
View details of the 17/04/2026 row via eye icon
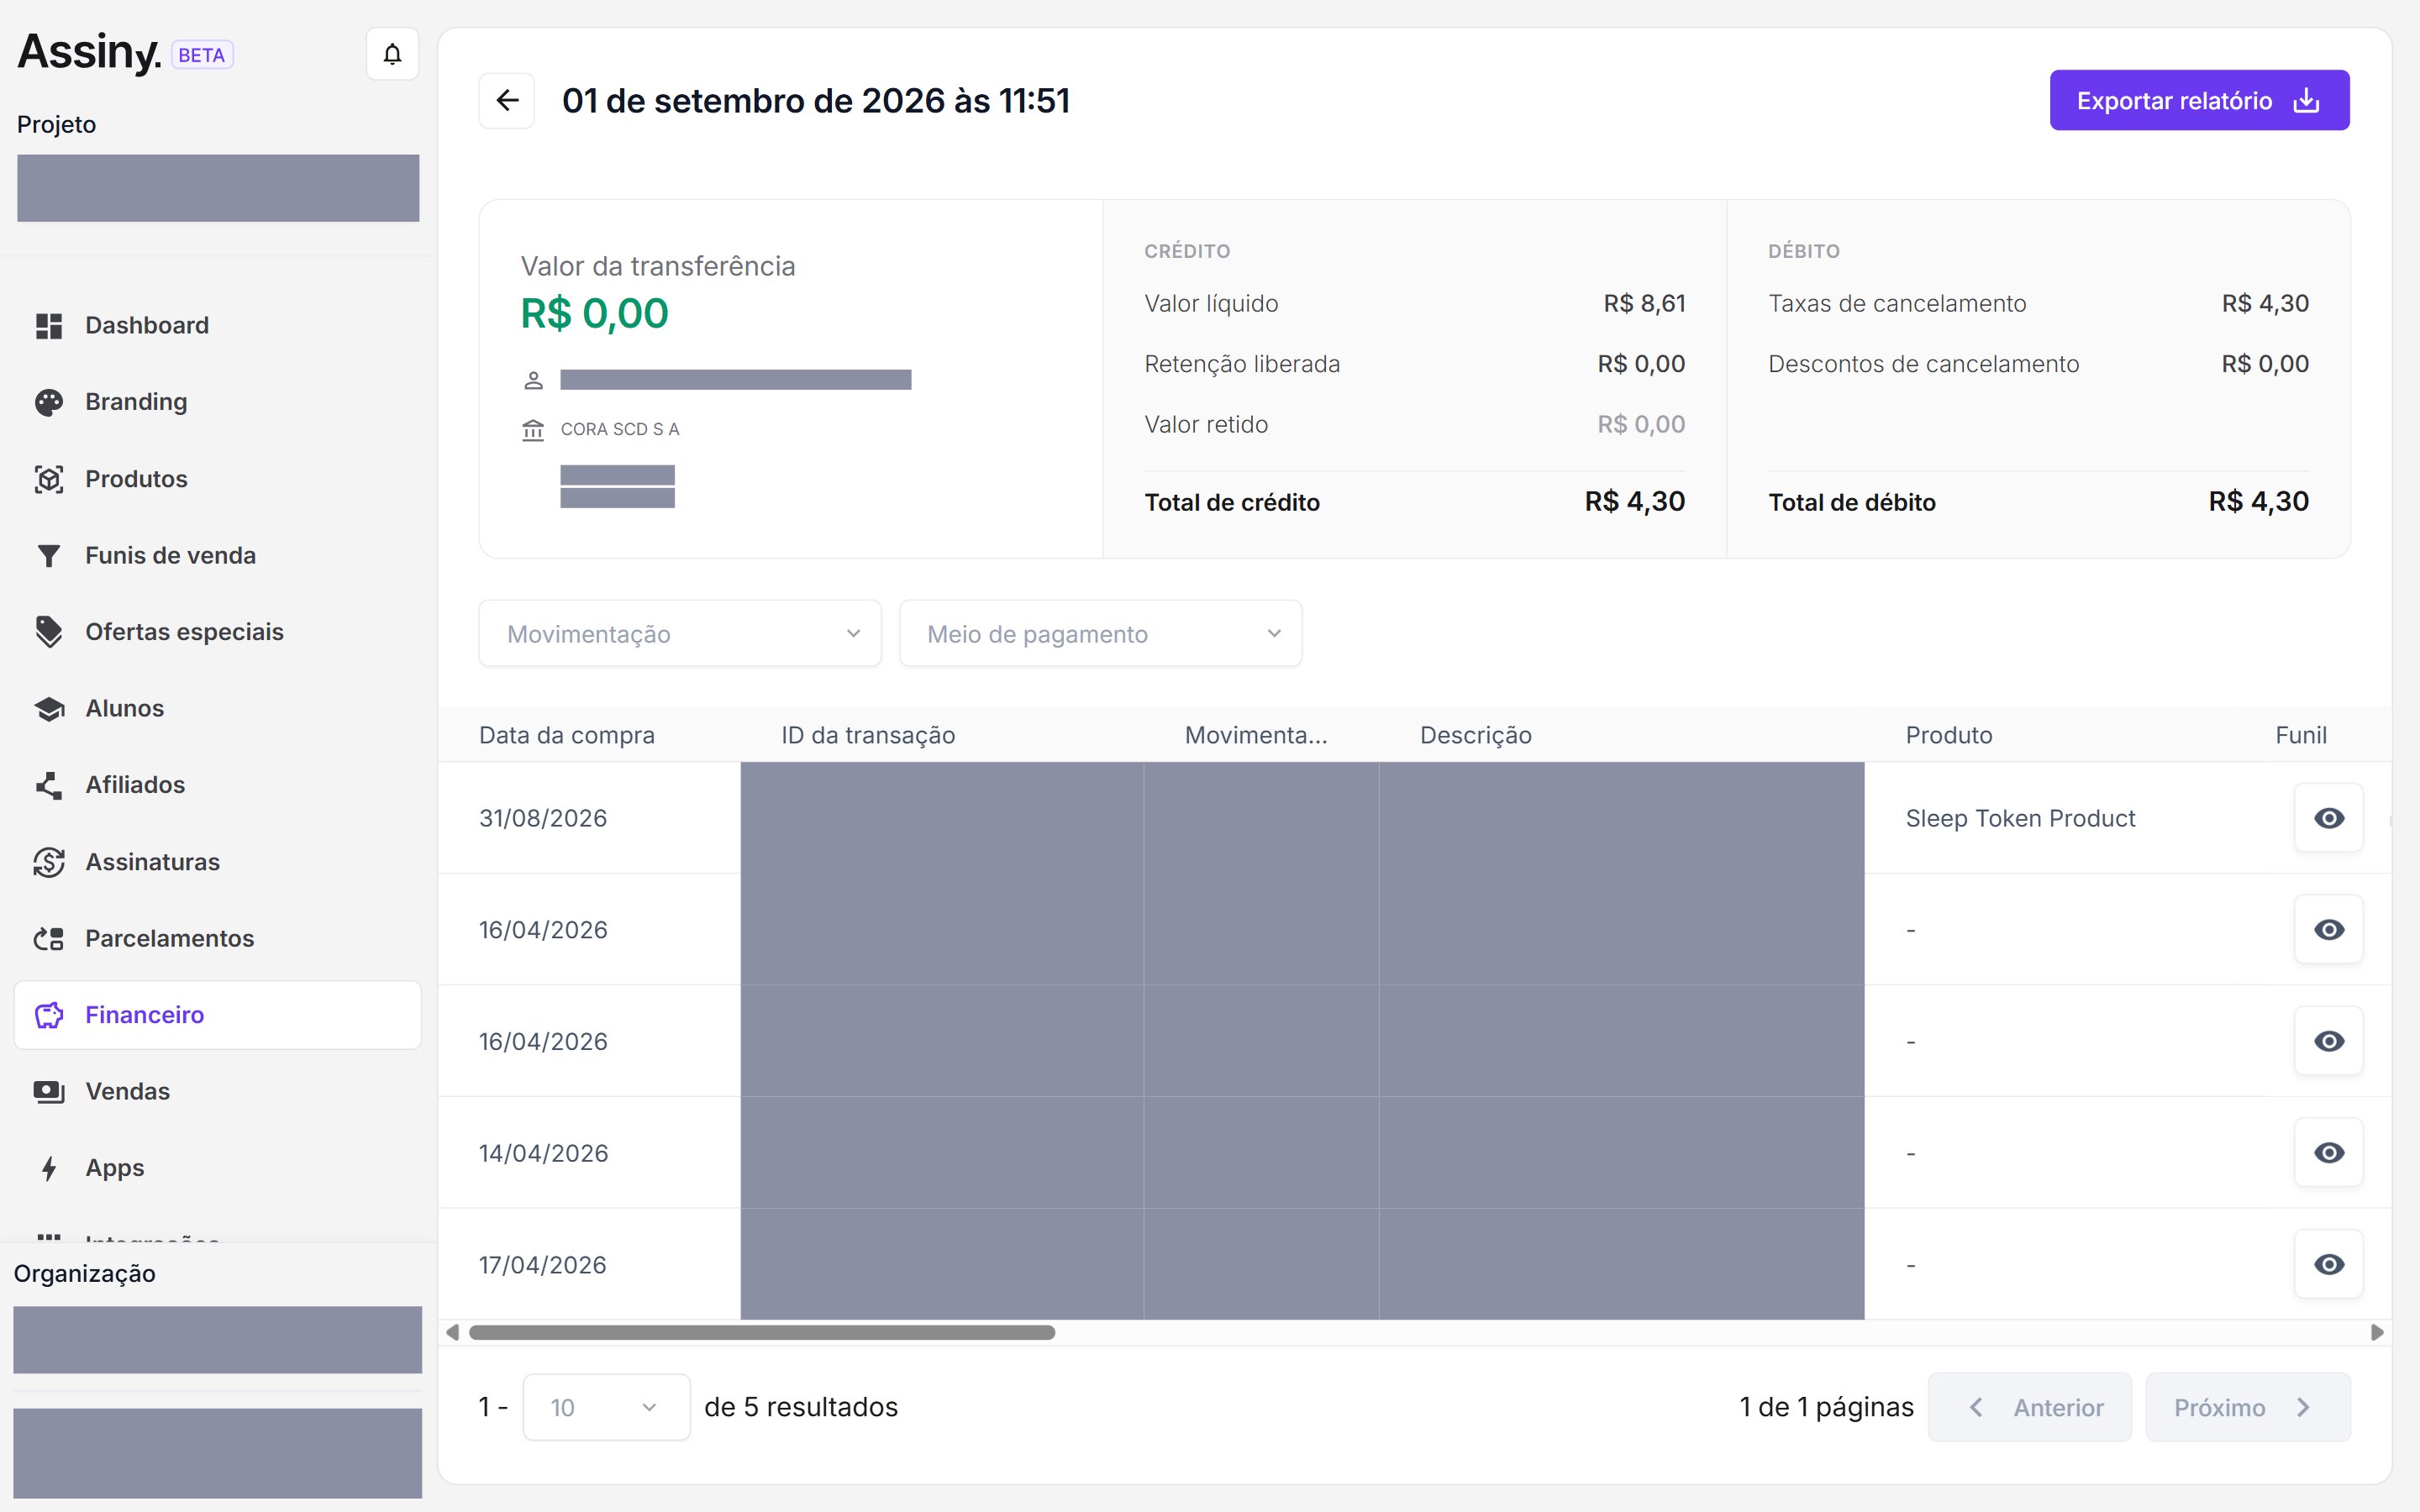[2328, 1265]
